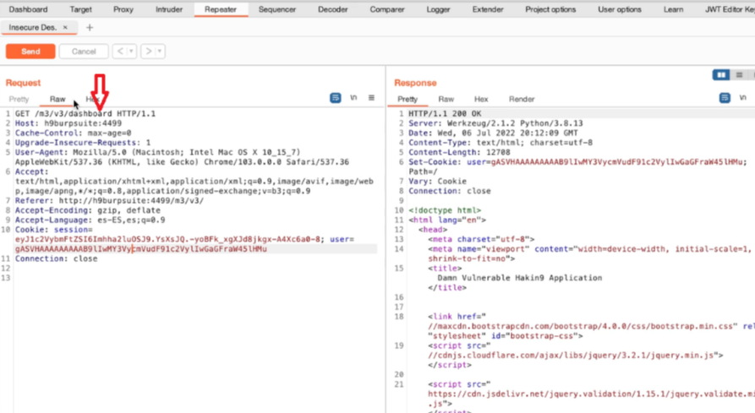755x413 pixels.
Task: Open Request panel hamburger menu
Action: pyautogui.click(x=371, y=98)
